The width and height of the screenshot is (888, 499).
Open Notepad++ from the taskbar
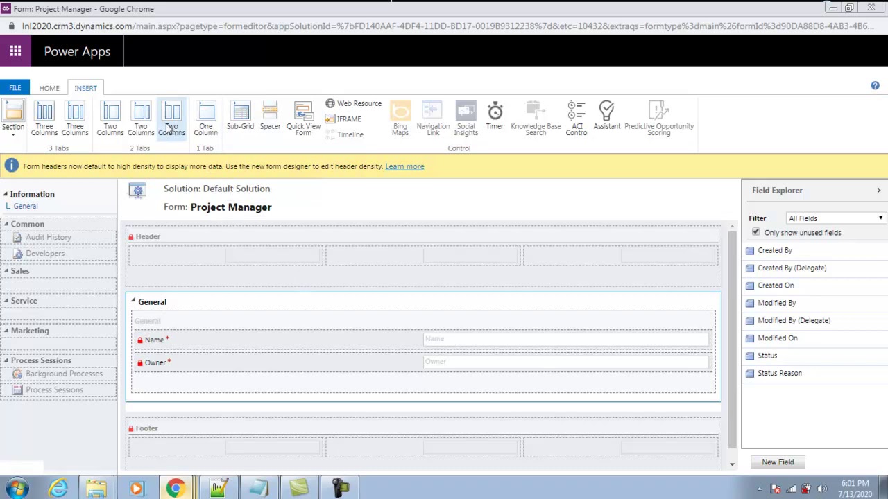pos(218,489)
